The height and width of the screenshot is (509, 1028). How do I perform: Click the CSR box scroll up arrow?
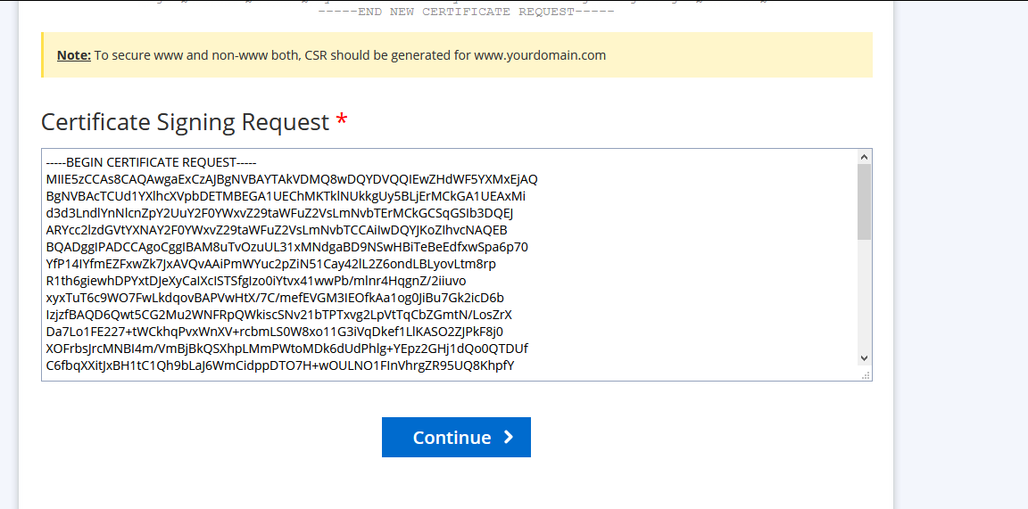(x=864, y=157)
